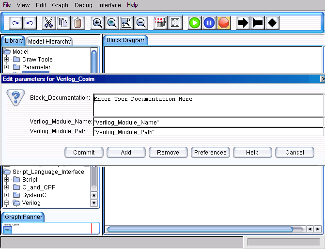Click the question mark dialog icon

pos(15,97)
